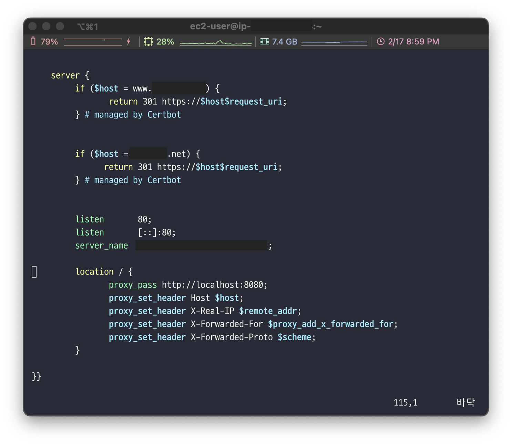Screen dimensions: 512x445
Task: Click 'proxy_set_header Host $host;' line
Action: [x=176, y=298]
